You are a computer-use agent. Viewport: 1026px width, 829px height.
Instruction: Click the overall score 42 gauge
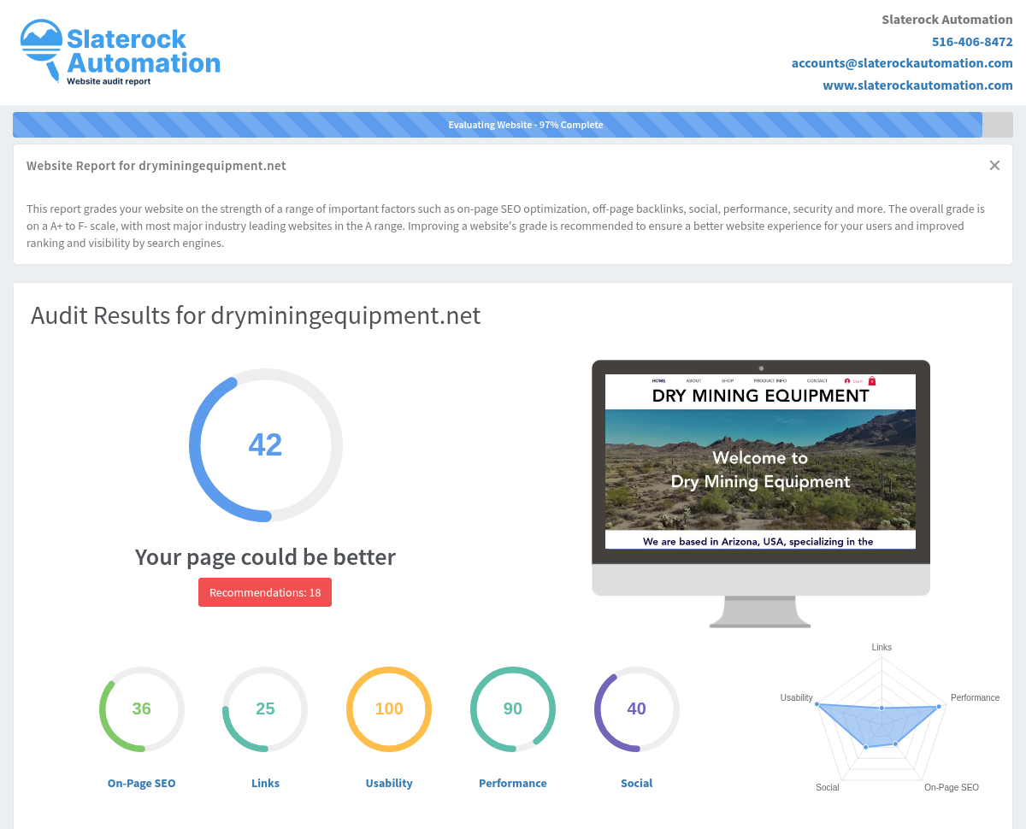[x=266, y=445]
